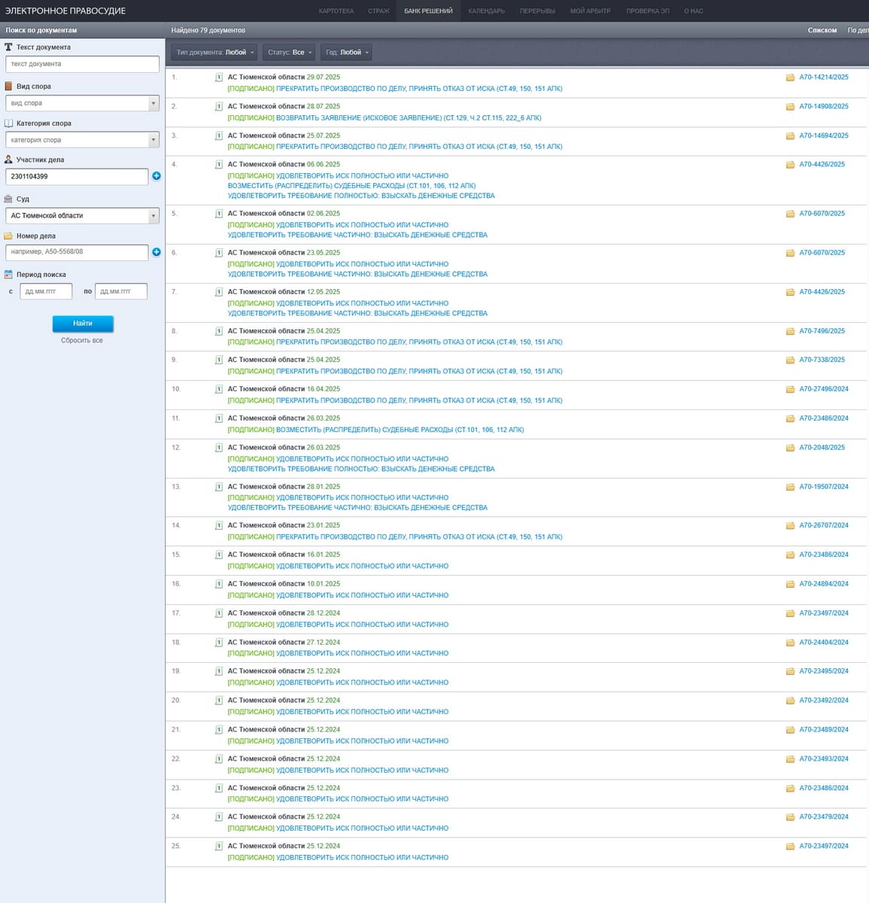The width and height of the screenshot is (869, 903).
Task: Click folder icon next to case А70-24894/2024
Action: pyautogui.click(x=790, y=584)
